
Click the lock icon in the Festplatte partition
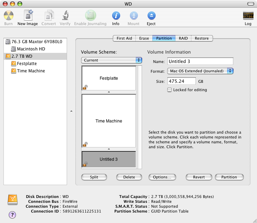(x=85, y=87)
